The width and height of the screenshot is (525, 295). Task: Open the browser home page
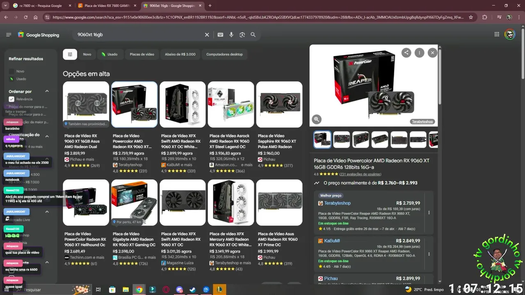tap(36, 17)
